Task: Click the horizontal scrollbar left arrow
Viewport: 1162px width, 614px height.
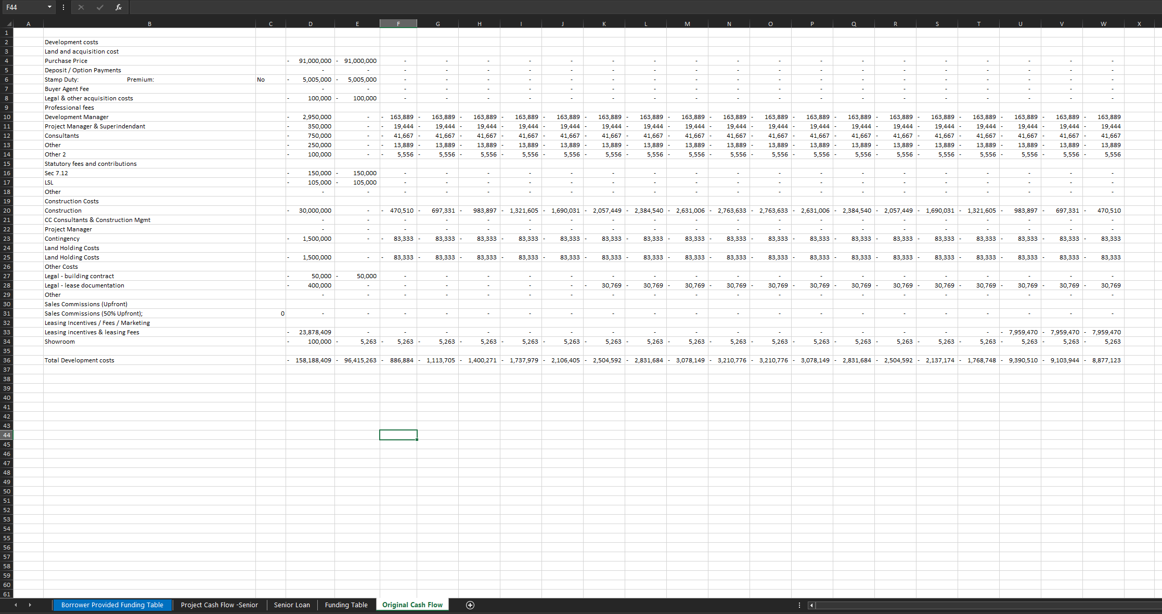Action: click(x=811, y=605)
